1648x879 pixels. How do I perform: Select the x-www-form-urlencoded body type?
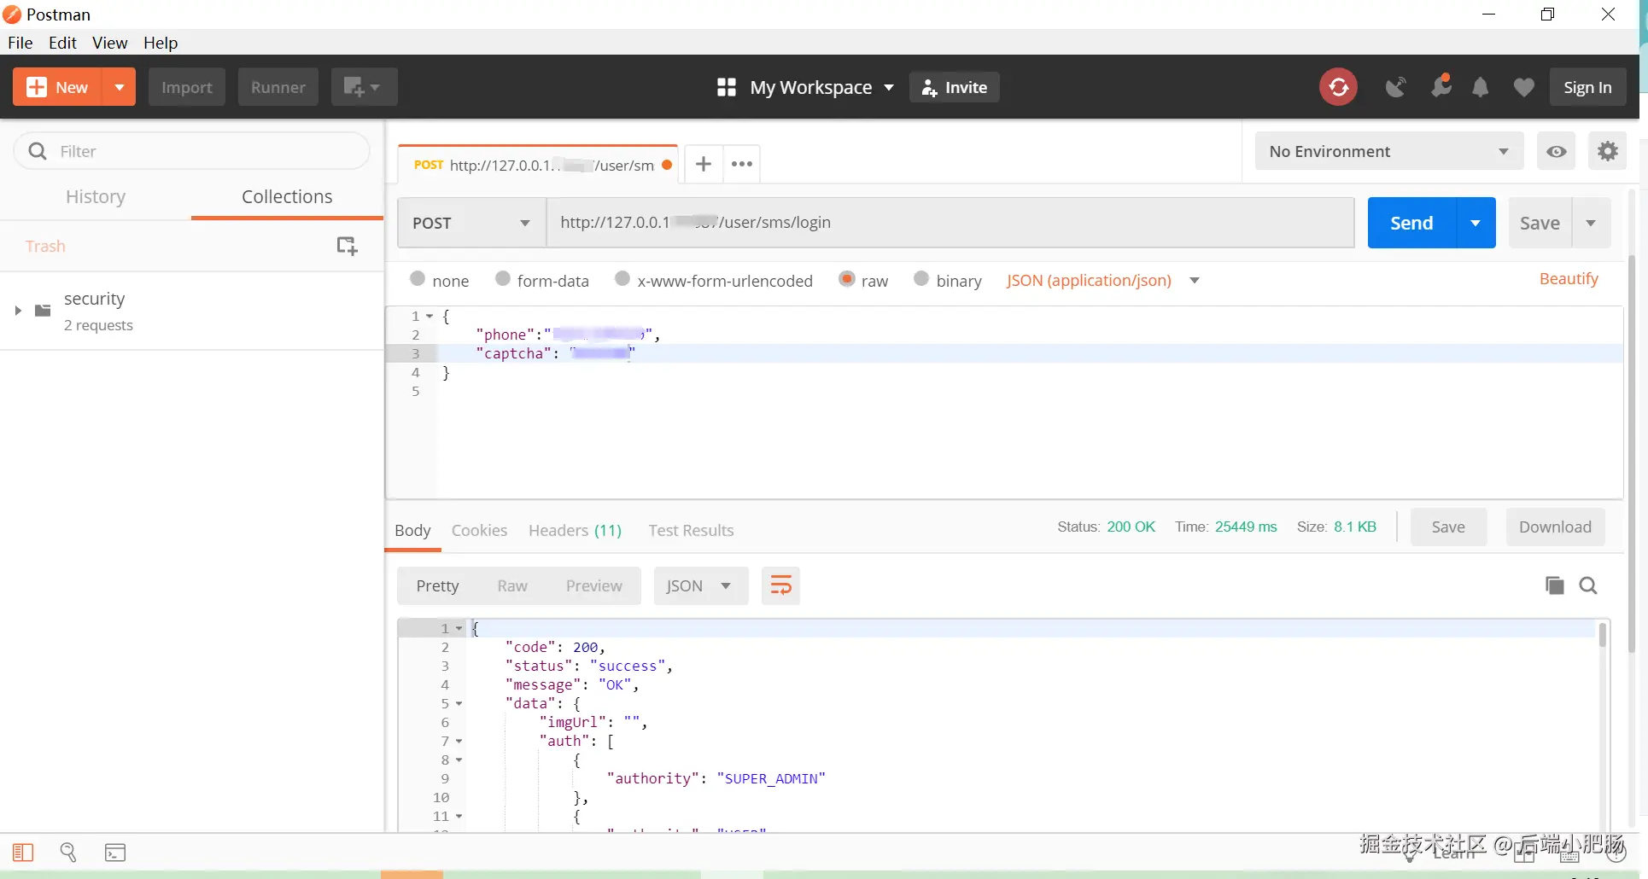click(622, 278)
